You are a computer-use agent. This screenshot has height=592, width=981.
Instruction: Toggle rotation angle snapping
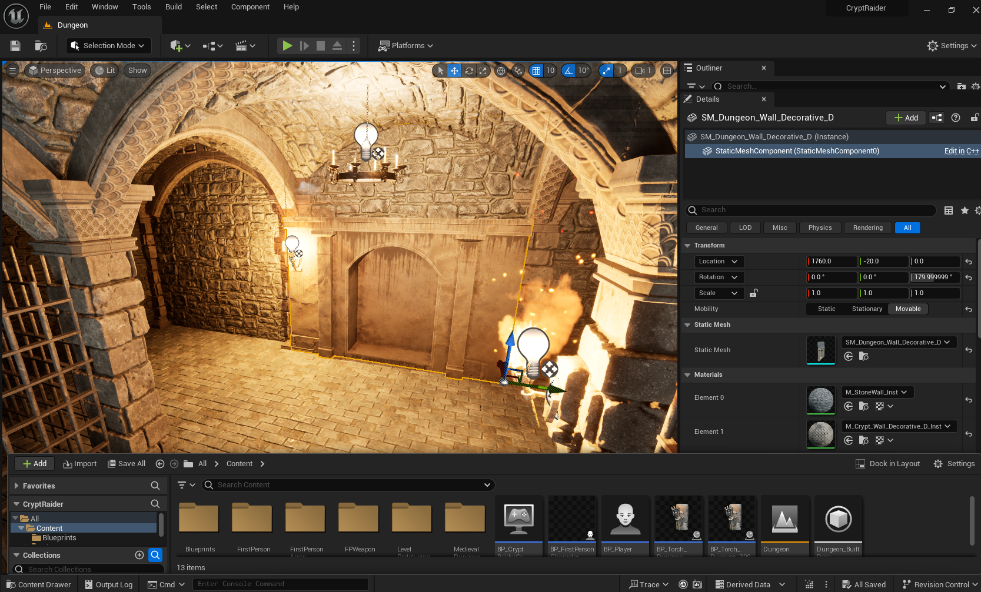568,71
